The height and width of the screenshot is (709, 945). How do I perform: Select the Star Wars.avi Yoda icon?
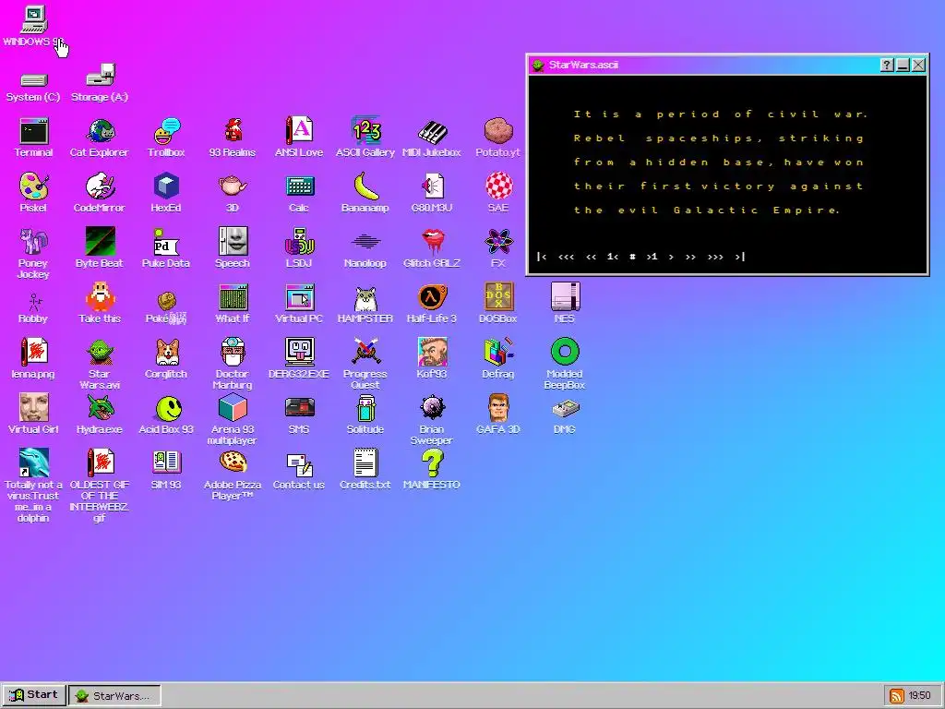(x=100, y=364)
